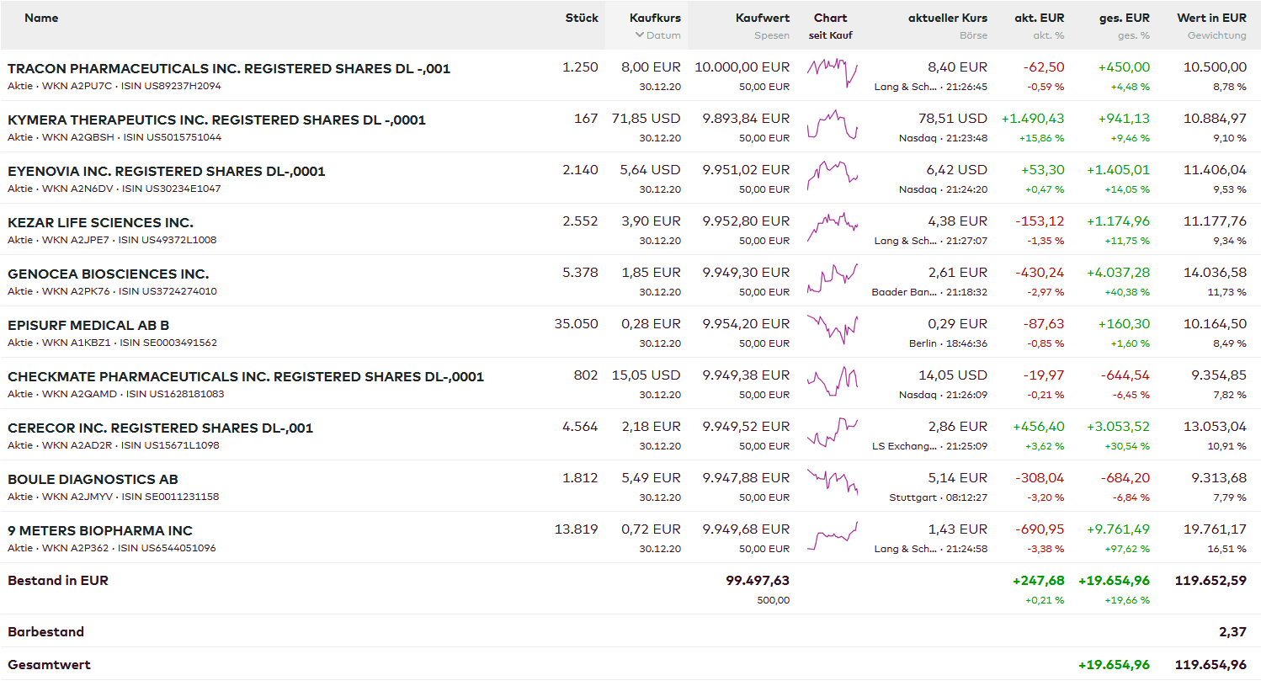Viewport: 1261px width, 686px height.
Task: Open the Boule Diagnostics mini chart
Action: tap(832, 484)
